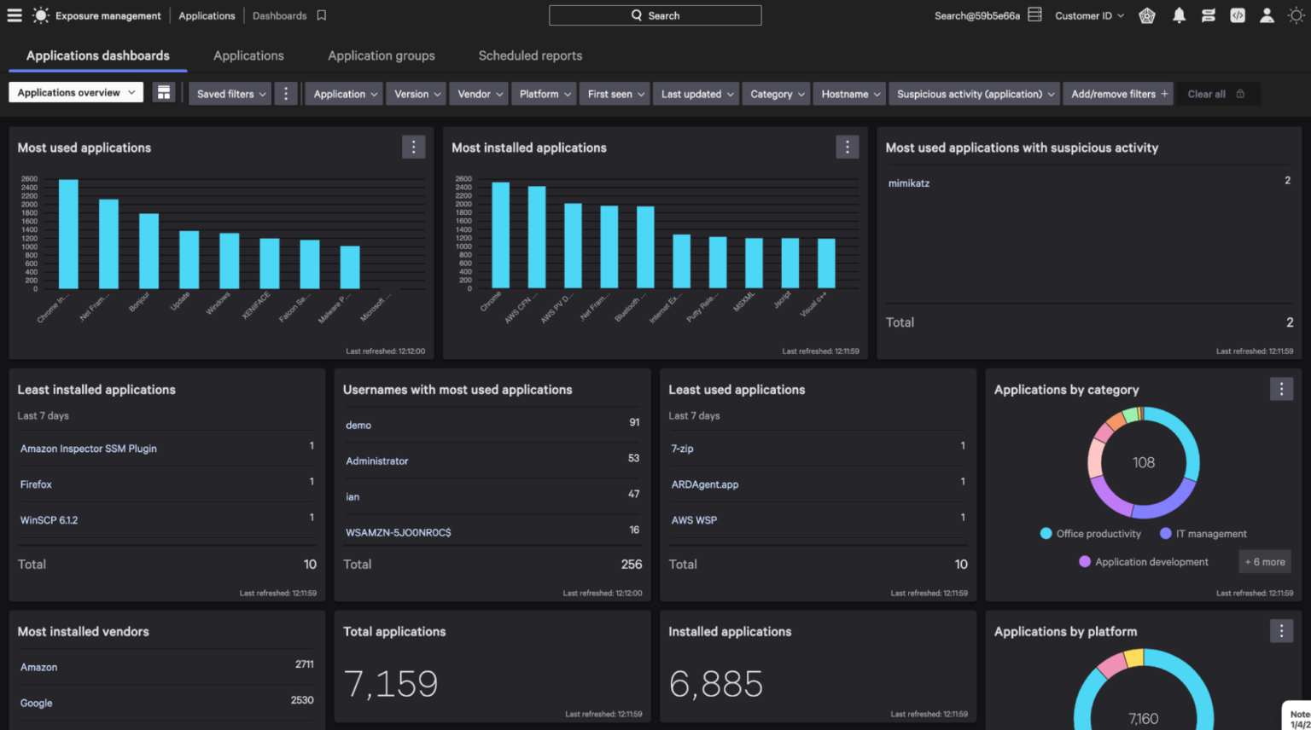The width and height of the screenshot is (1311, 730).
Task: Toggle IT management legend series
Action: (x=1203, y=534)
